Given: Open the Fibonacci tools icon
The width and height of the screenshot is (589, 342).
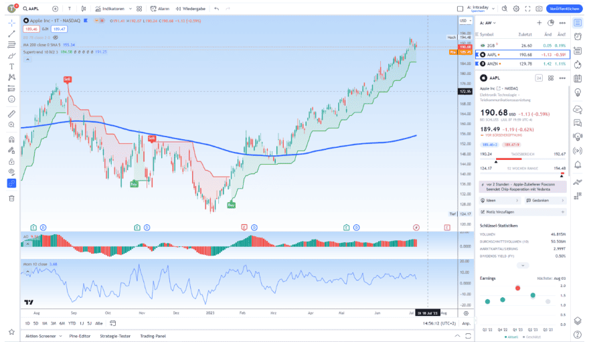Looking at the screenshot, I should (11, 45).
